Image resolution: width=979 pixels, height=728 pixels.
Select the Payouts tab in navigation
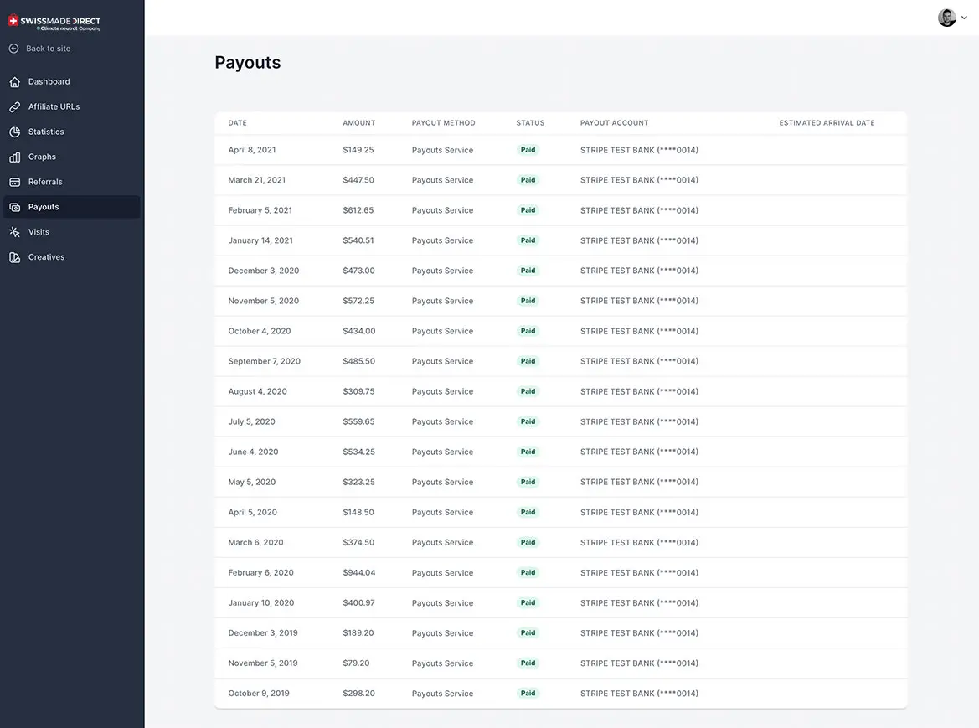(44, 207)
